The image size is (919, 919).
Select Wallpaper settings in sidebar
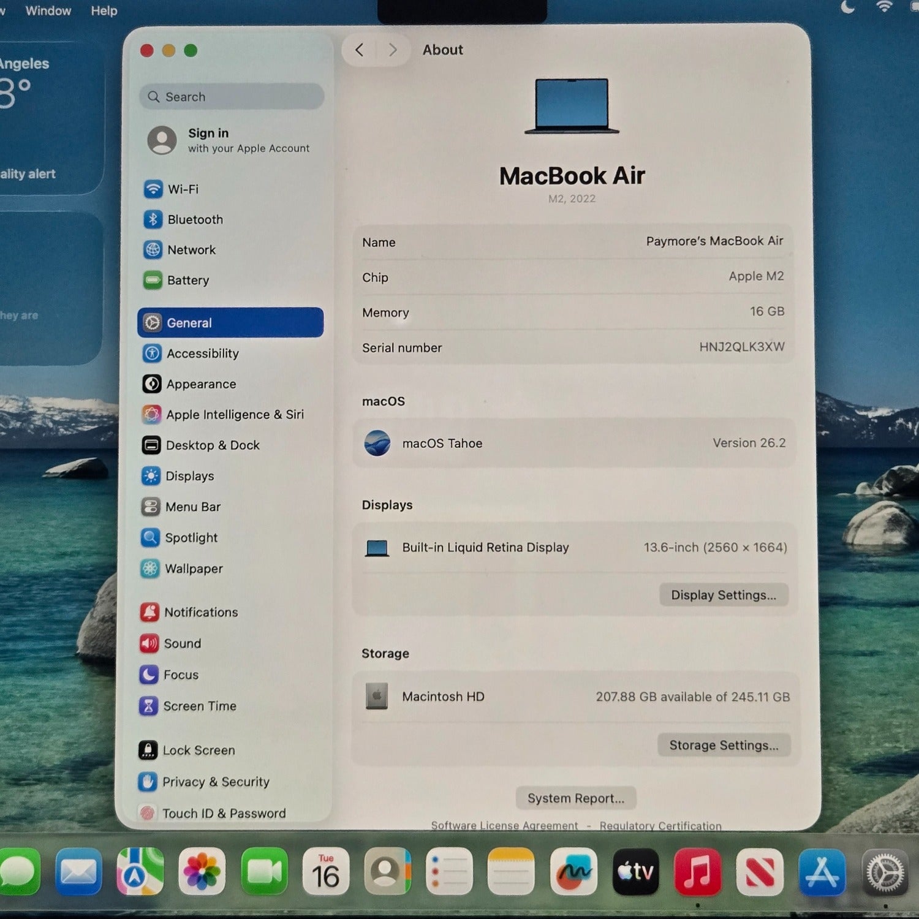tap(193, 569)
